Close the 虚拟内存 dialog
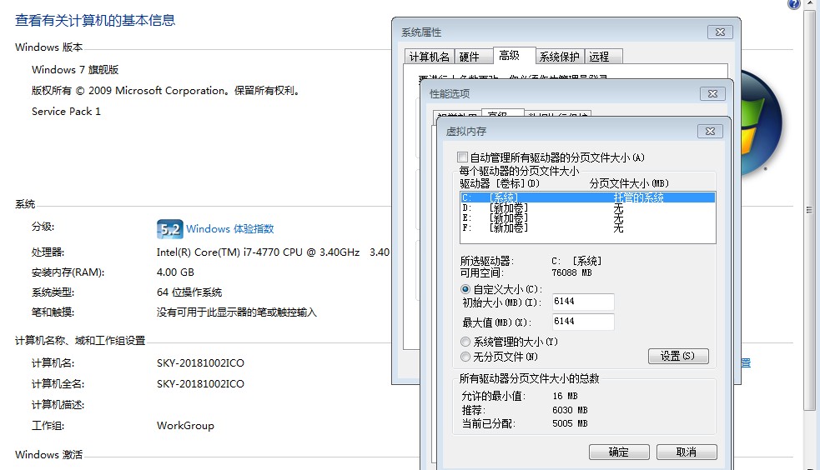 click(710, 131)
